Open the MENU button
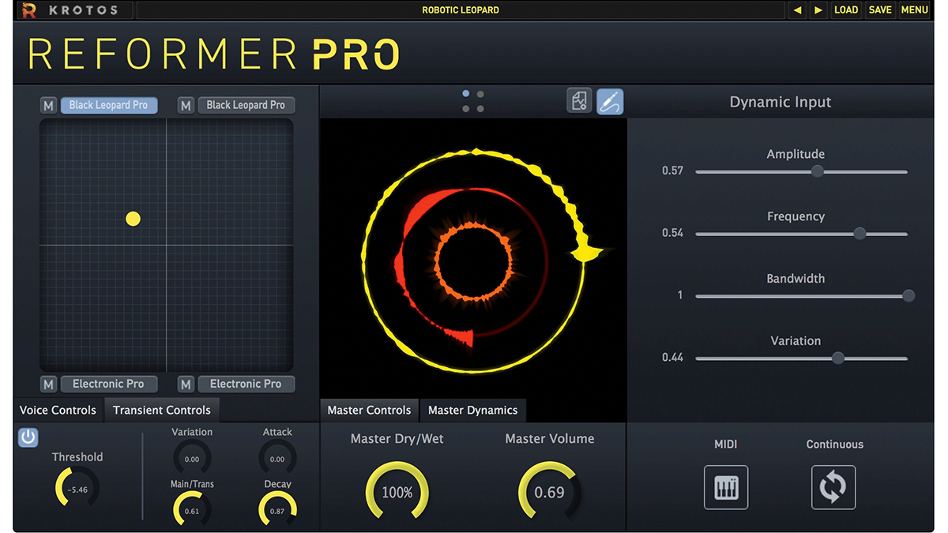This screenshot has height=533, width=948. [x=914, y=10]
